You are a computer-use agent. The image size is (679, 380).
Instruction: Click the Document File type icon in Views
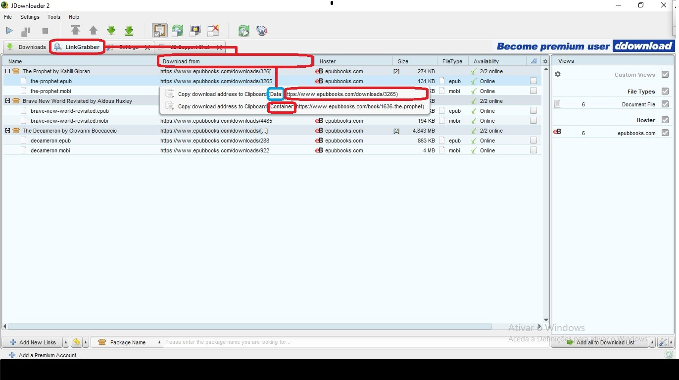[557, 104]
